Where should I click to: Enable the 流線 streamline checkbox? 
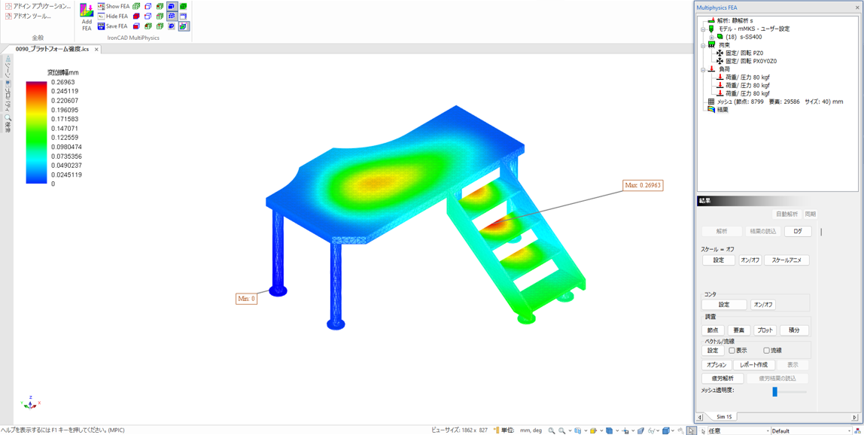coord(766,351)
